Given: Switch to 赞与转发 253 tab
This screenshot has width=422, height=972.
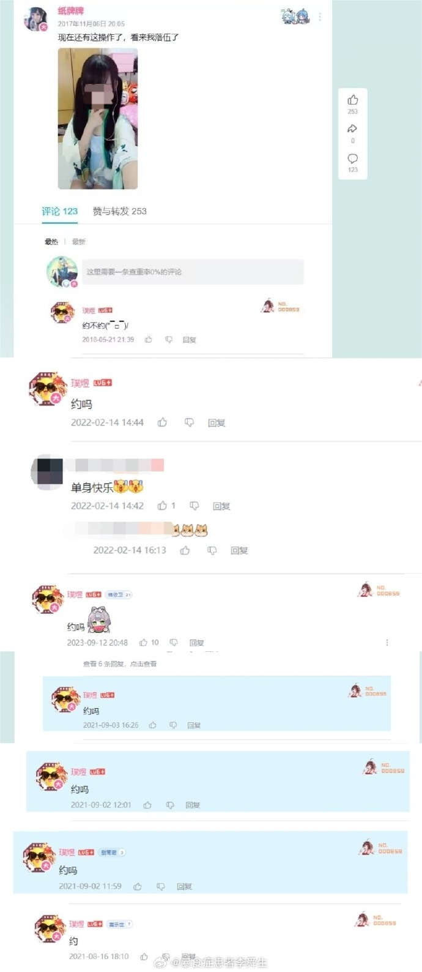Looking at the screenshot, I should [x=120, y=211].
